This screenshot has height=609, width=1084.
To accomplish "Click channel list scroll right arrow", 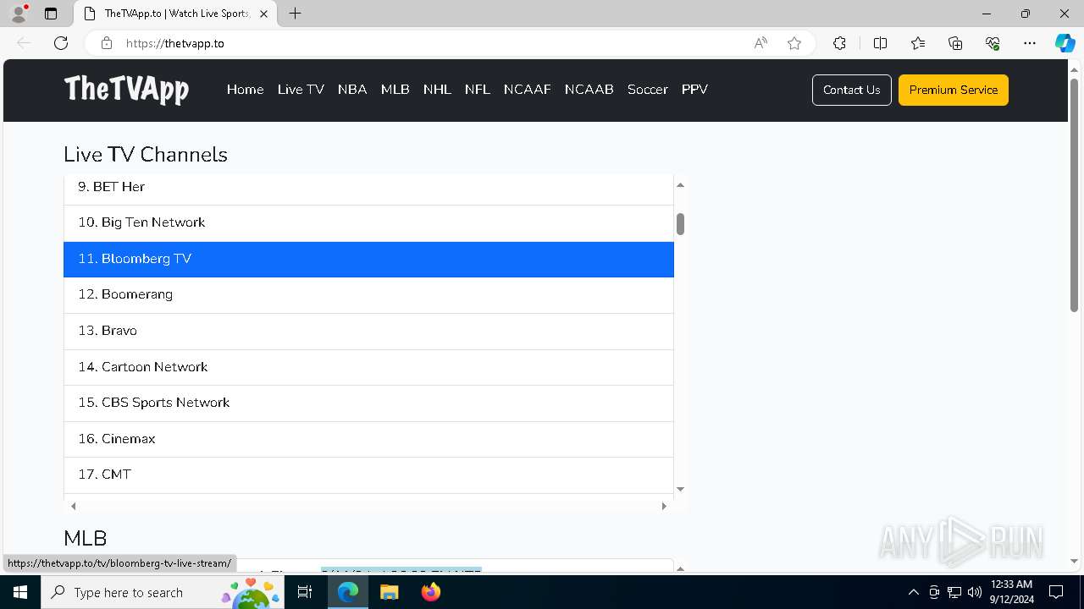I will 664,506.
